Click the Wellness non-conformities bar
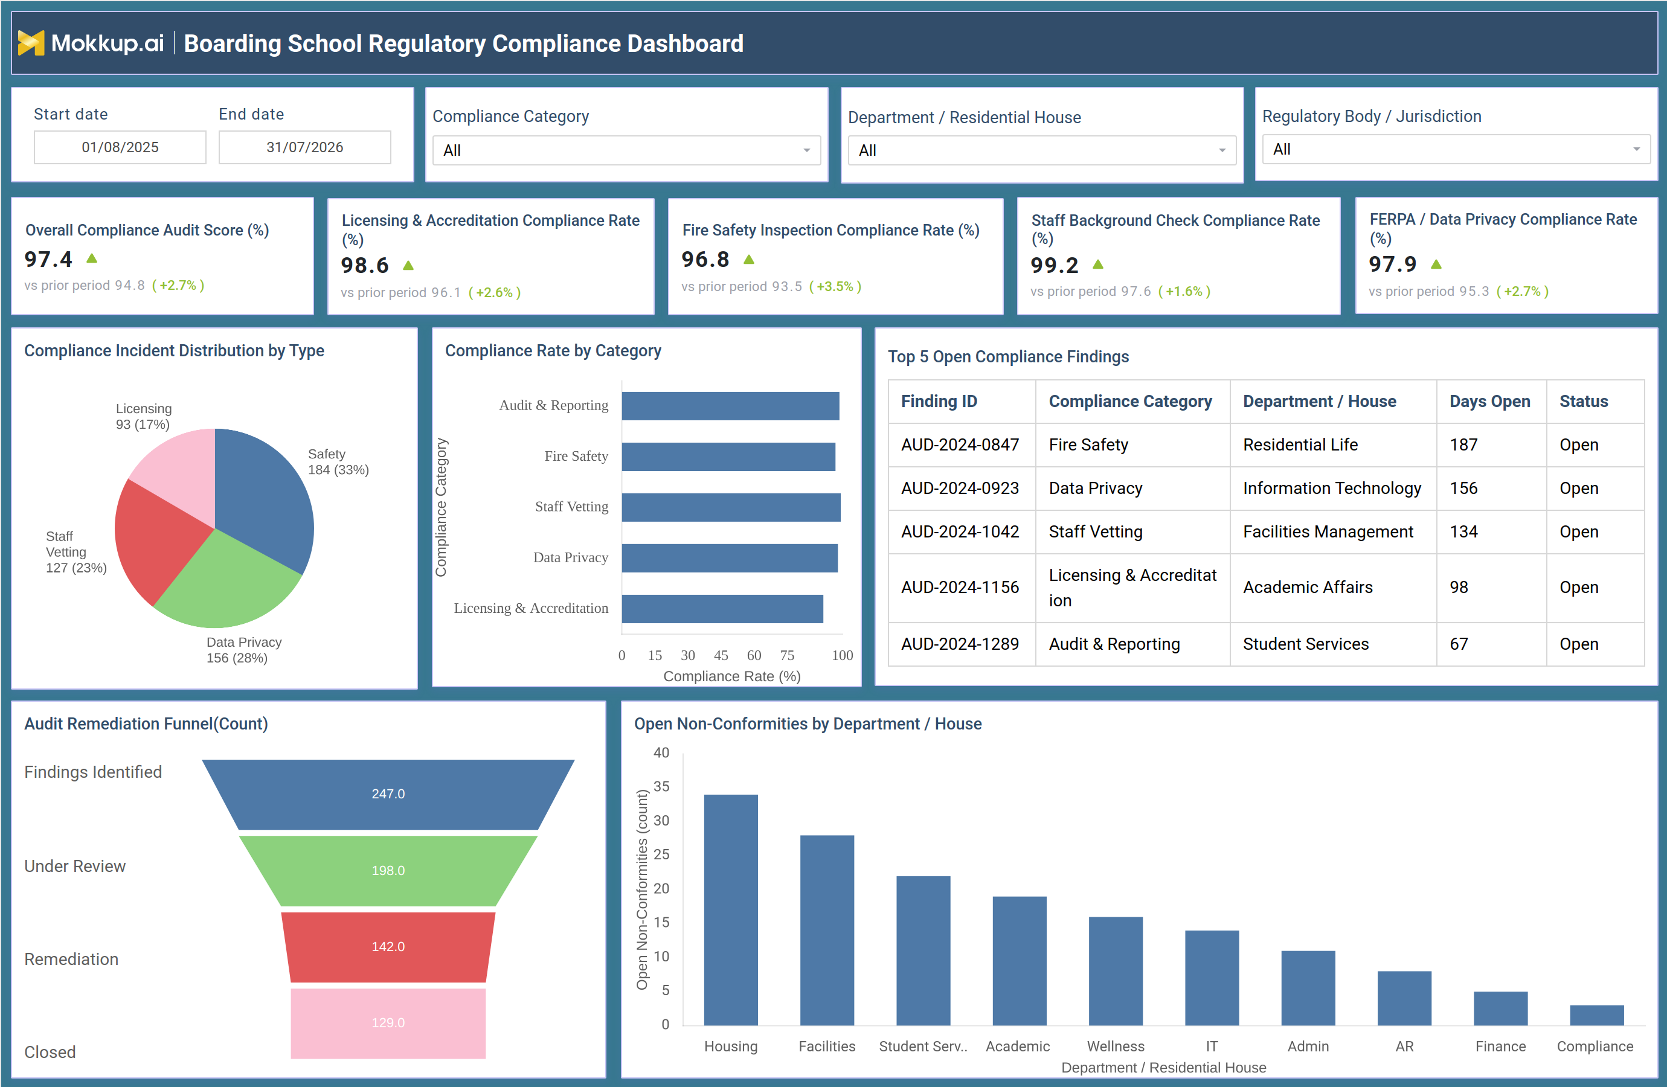Image resolution: width=1667 pixels, height=1087 pixels. [x=1116, y=970]
